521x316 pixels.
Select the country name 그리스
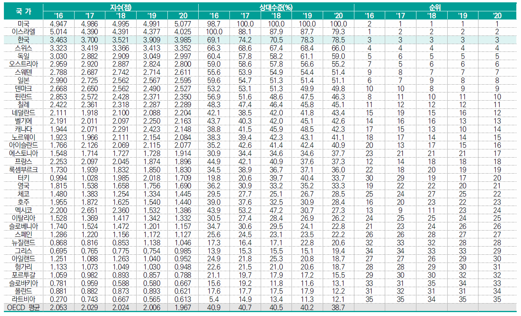pos(23,250)
